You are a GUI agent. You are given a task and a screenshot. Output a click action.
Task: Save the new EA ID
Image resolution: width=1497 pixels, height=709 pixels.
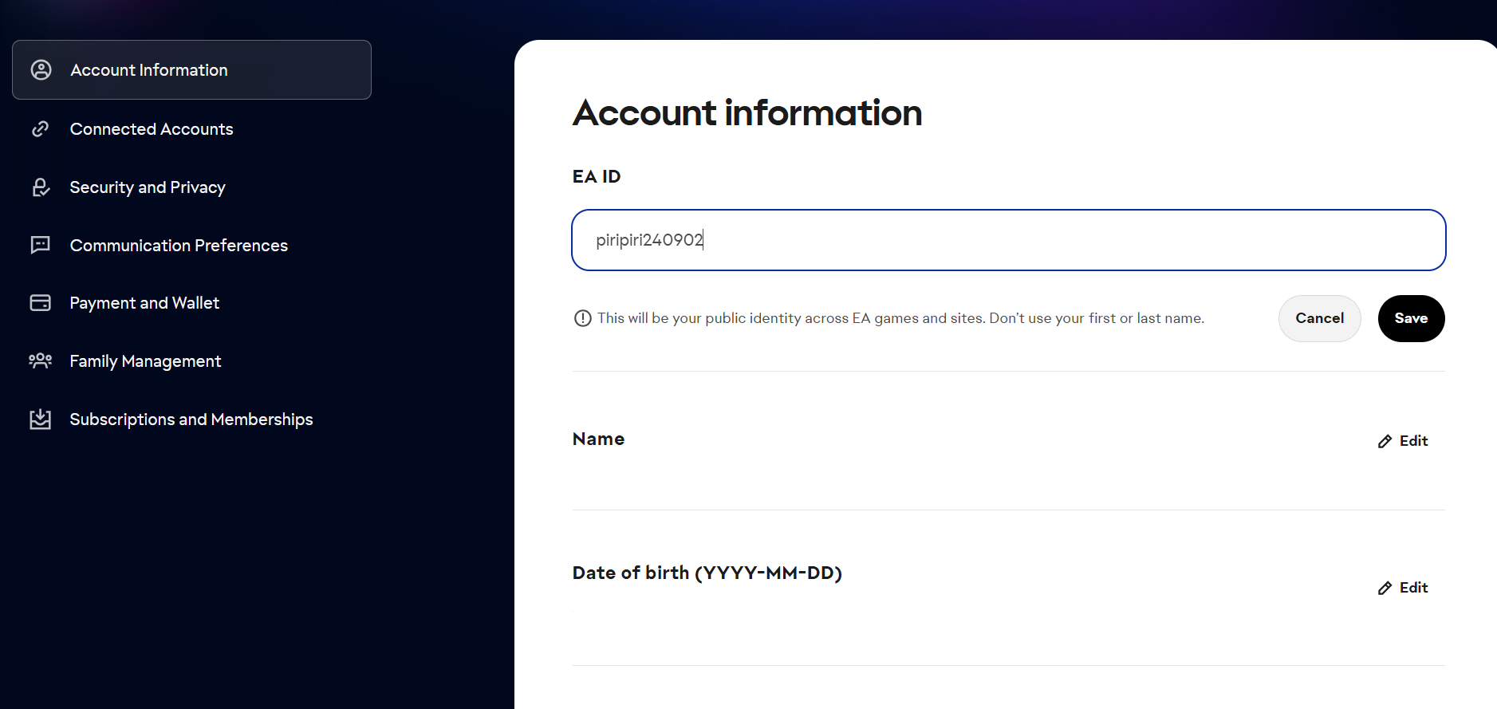[1411, 318]
